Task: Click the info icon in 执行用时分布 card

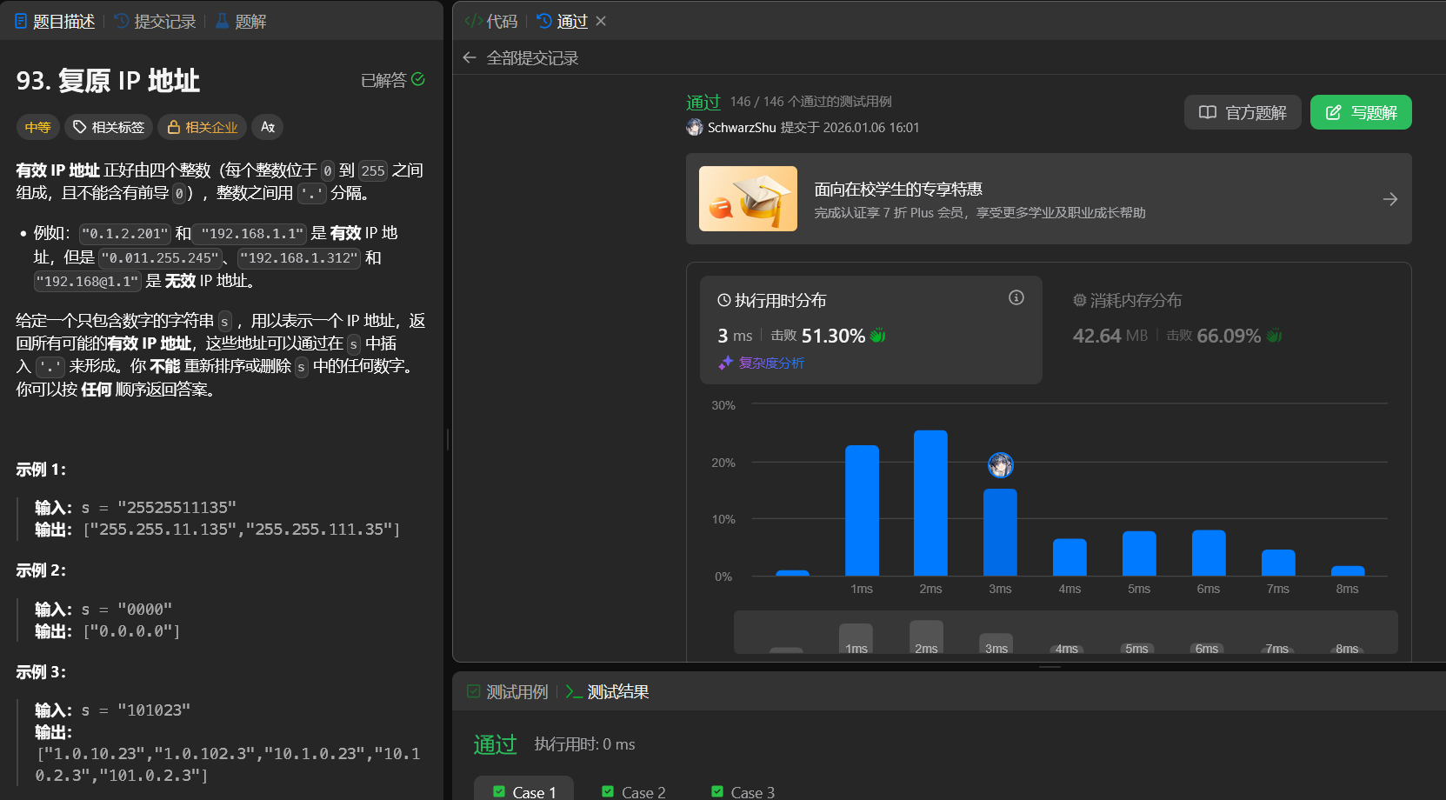Action: (1016, 298)
